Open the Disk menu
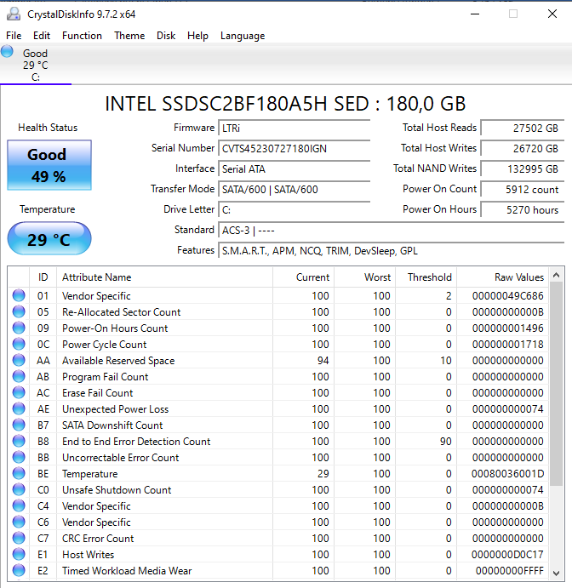This screenshot has height=588, width=572. (166, 36)
